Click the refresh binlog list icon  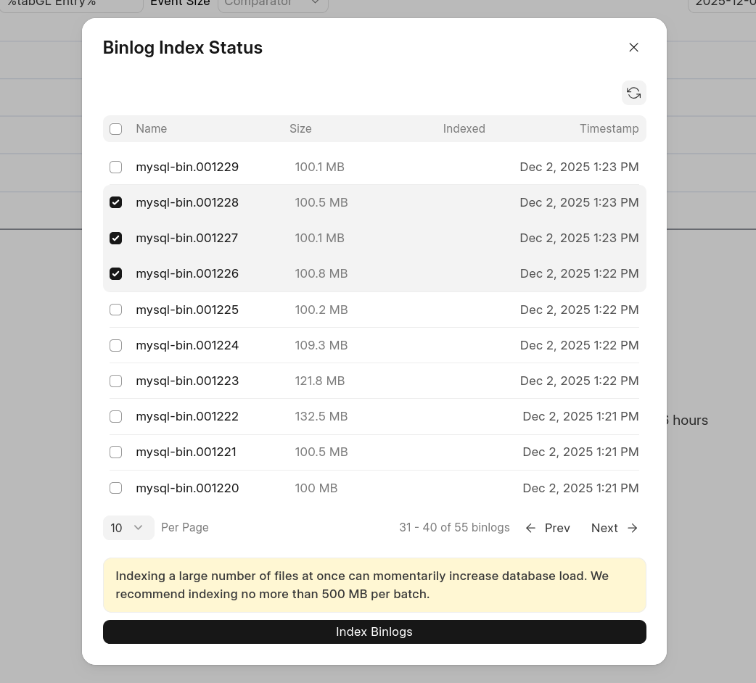pyautogui.click(x=633, y=93)
